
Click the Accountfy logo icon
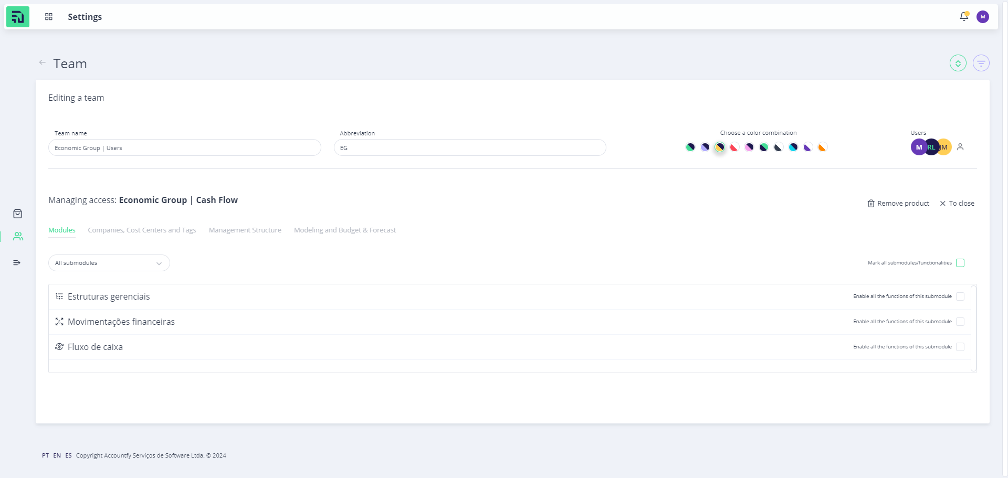click(17, 17)
